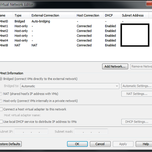Click the Add Network button
152x152 pixels.
(x=115, y=66)
